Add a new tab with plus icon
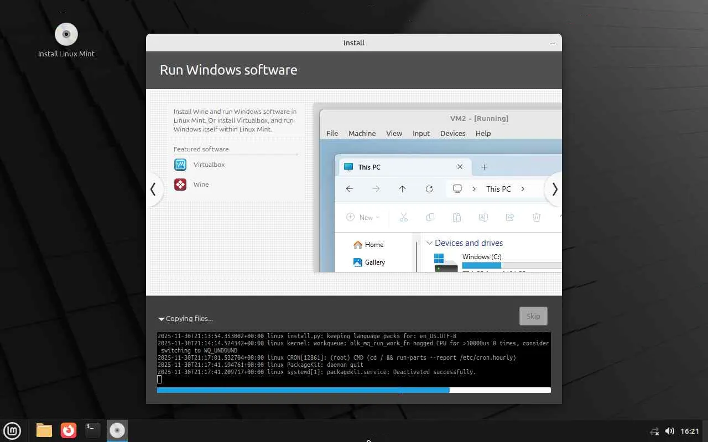This screenshot has height=442, width=708. click(484, 167)
